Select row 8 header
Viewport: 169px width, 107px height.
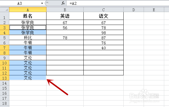(x=5, y=53)
